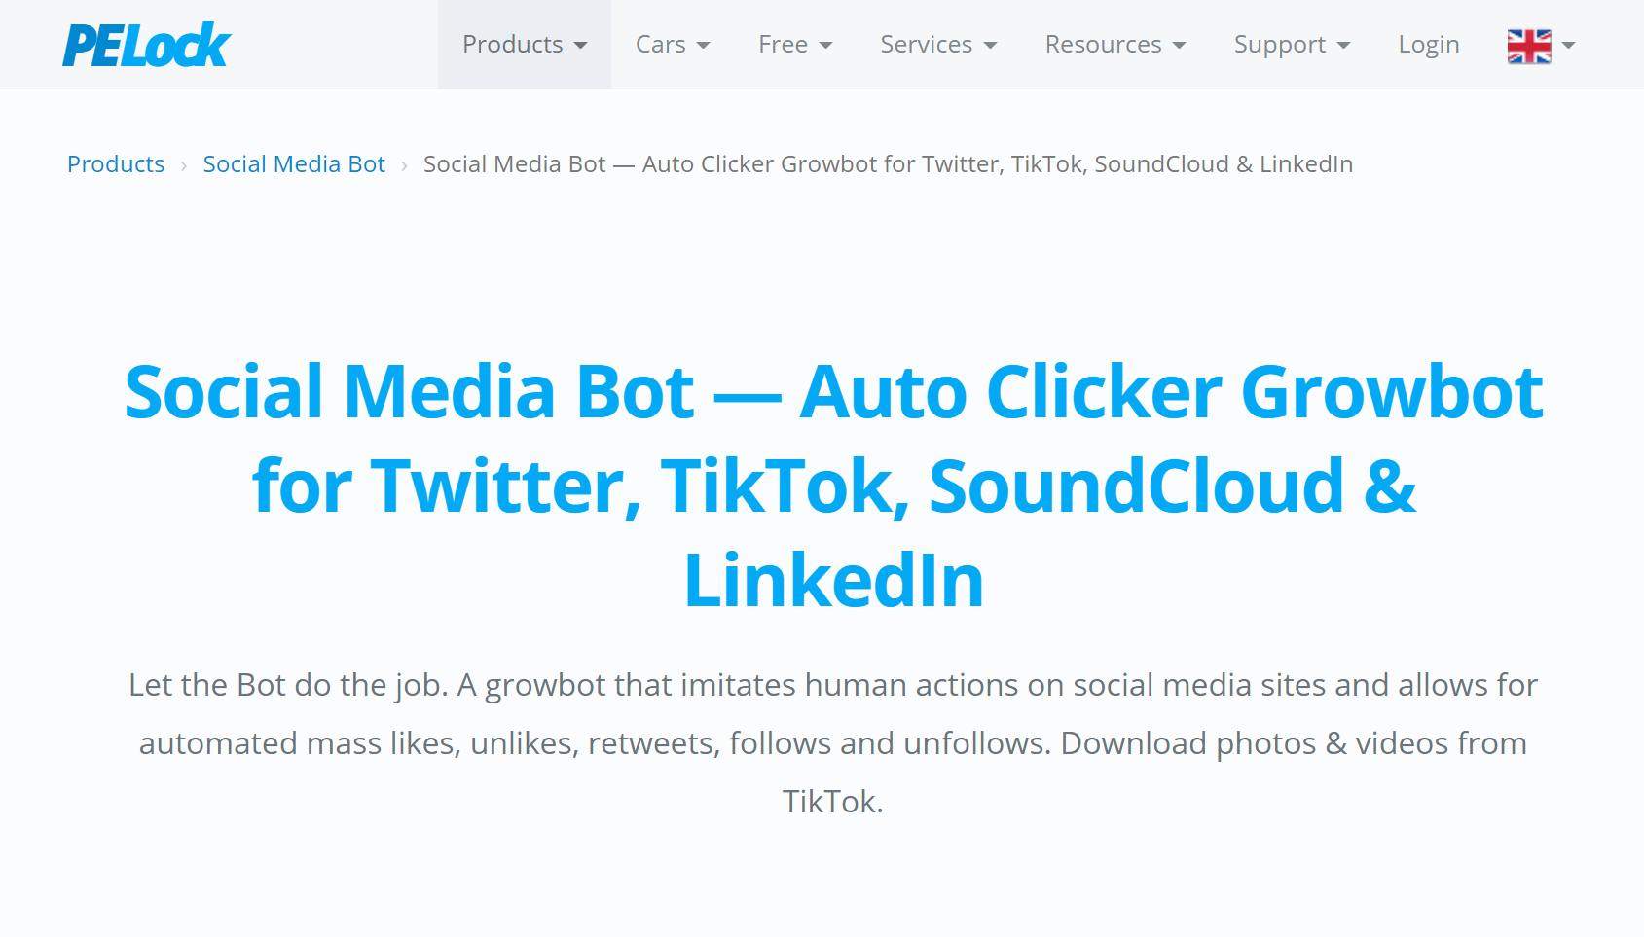Screen dimensions: 1644x937
Task: Click the PELock logo
Action: 145,44
